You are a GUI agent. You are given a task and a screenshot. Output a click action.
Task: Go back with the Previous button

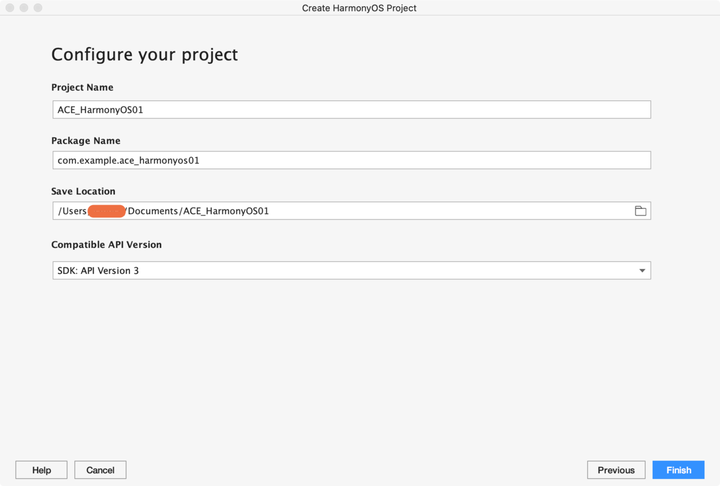[616, 470]
